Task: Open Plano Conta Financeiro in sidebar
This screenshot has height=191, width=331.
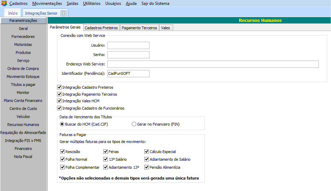Action: click(x=23, y=101)
